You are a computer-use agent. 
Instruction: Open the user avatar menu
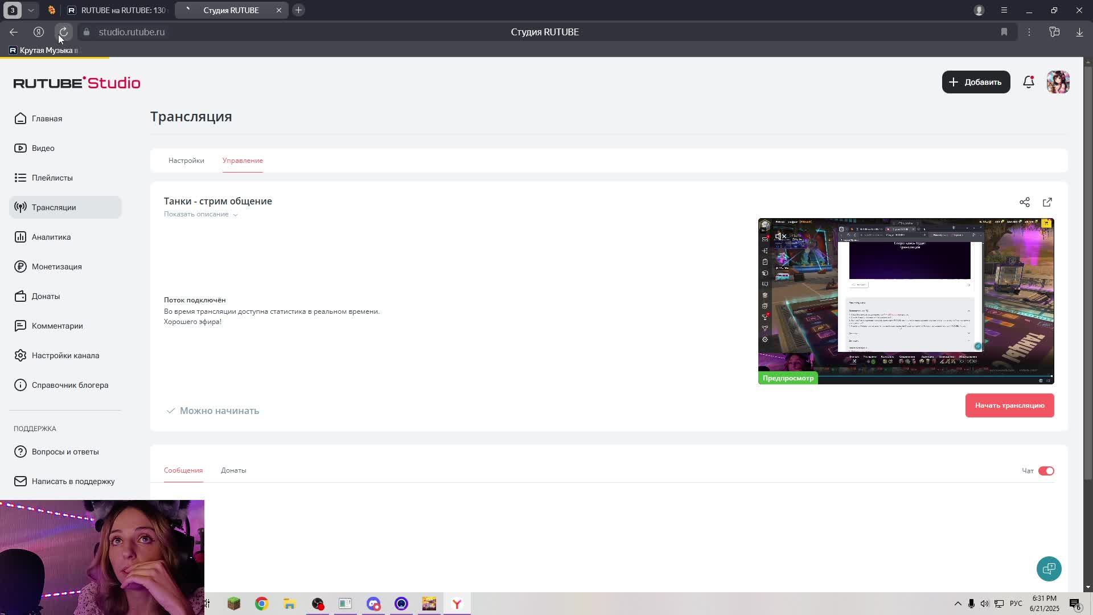click(x=1058, y=82)
